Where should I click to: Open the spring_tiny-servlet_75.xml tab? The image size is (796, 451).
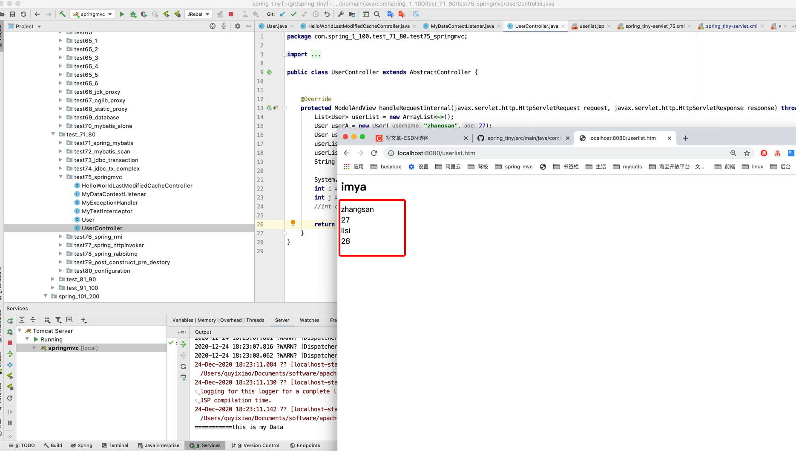[655, 26]
